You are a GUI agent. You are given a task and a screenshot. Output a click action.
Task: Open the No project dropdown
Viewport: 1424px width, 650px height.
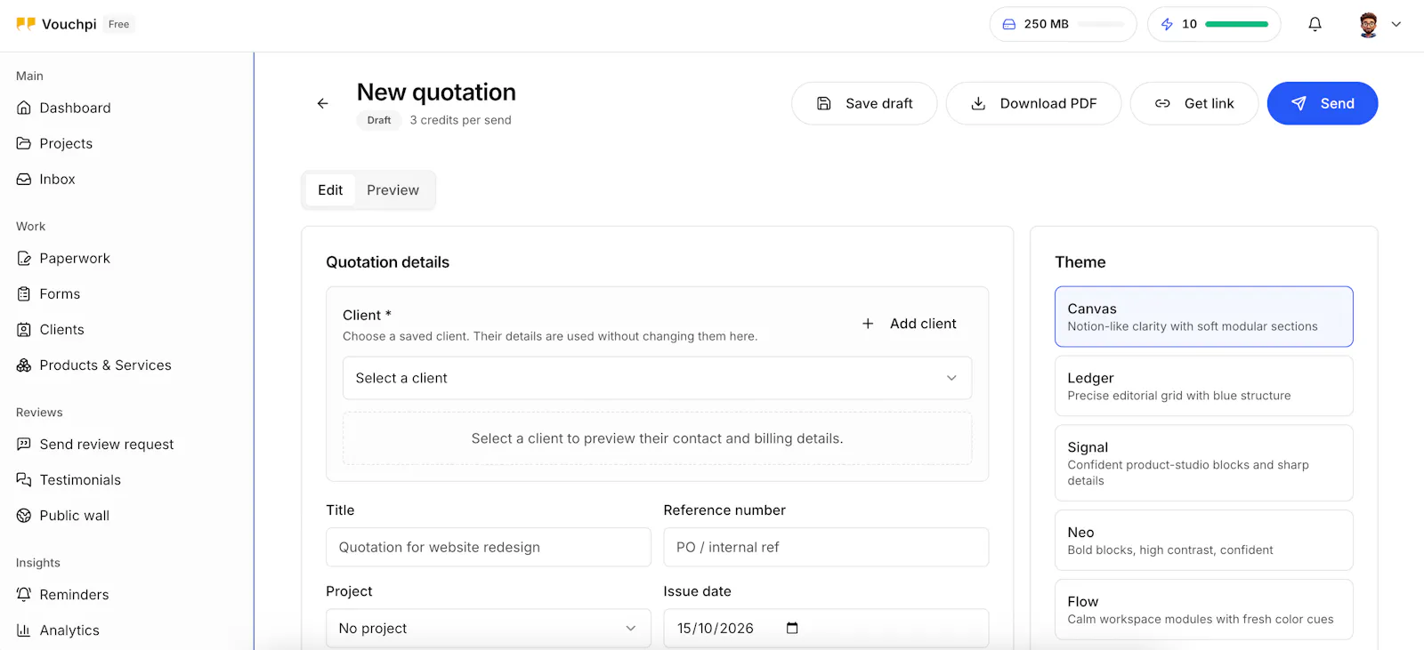(x=488, y=628)
